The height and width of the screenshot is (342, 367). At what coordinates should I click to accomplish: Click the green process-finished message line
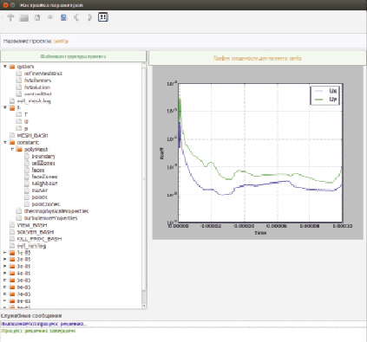click(38, 331)
